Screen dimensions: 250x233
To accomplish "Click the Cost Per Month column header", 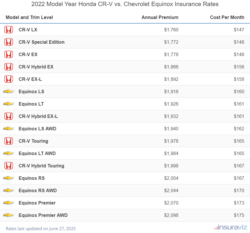I will (227, 17).
